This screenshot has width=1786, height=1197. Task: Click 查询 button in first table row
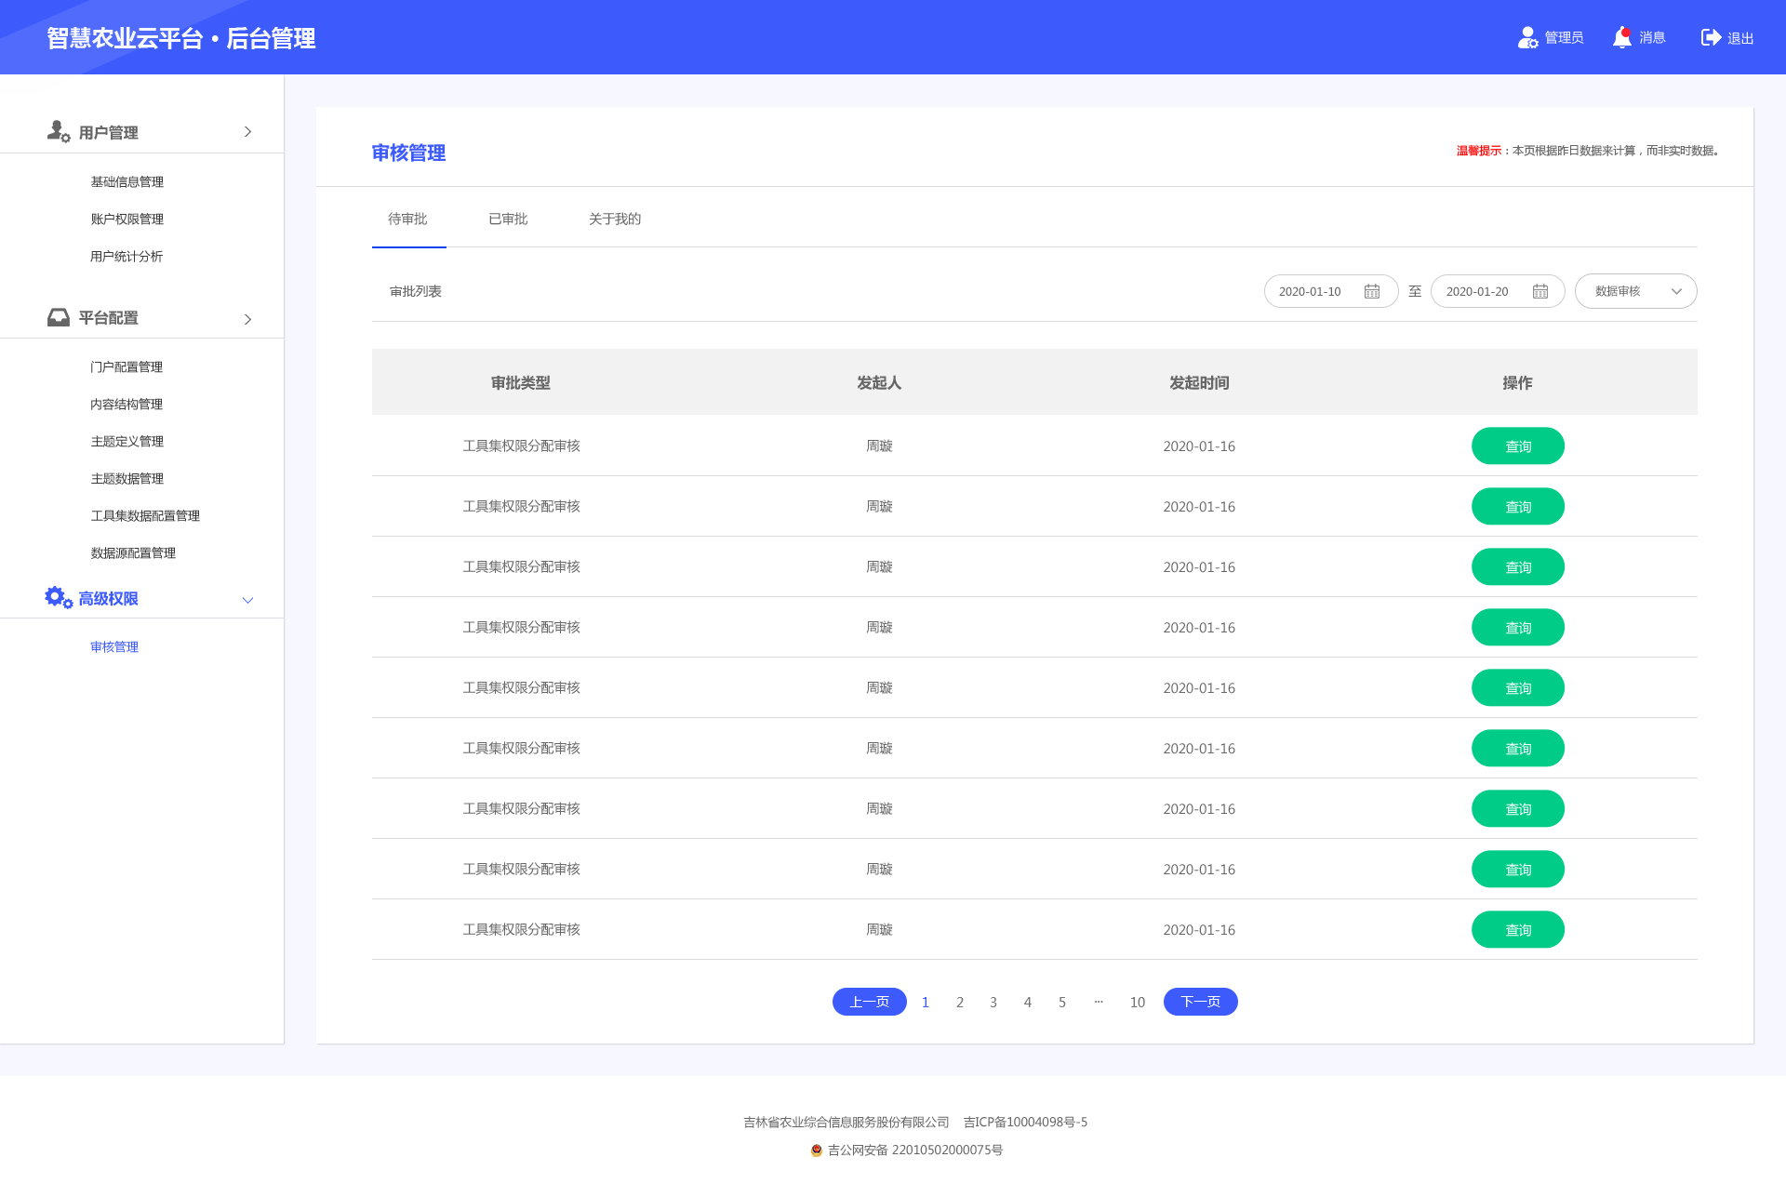tap(1518, 446)
